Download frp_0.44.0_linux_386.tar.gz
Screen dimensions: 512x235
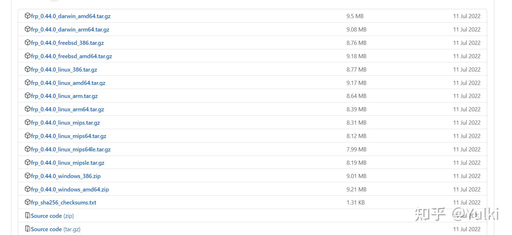pos(64,70)
